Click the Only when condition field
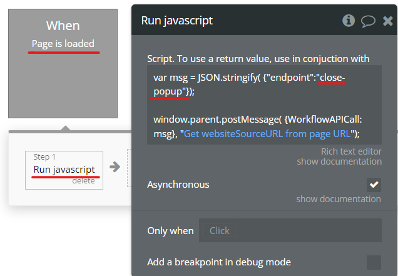The width and height of the screenshot is (398, 276). (x=290, y=230)
